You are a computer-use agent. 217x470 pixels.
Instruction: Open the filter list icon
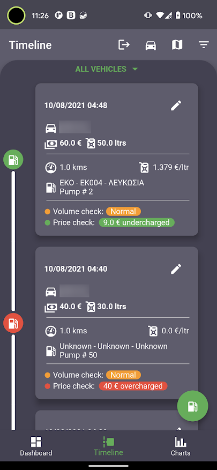pyautogui.click(x=204, y=45)
